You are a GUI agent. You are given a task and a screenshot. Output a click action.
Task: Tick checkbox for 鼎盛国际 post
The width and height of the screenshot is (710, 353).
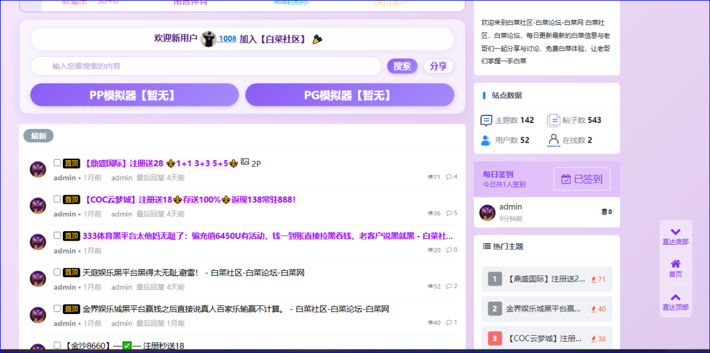(x=57, y=163)
